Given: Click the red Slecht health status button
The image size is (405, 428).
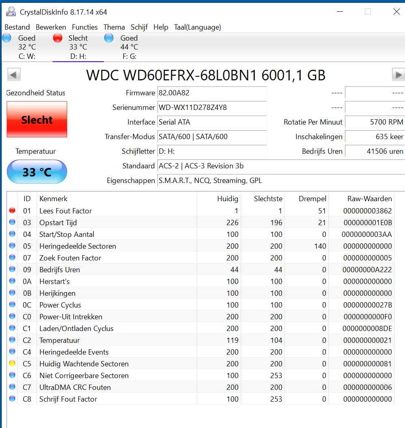Looking at the screenshot, I should pyautogui.click(x=37, y=119).
